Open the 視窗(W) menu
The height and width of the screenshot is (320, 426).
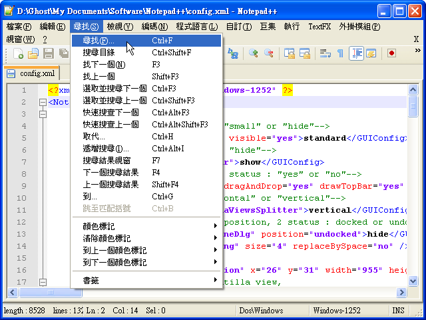[x=21, y=39]
